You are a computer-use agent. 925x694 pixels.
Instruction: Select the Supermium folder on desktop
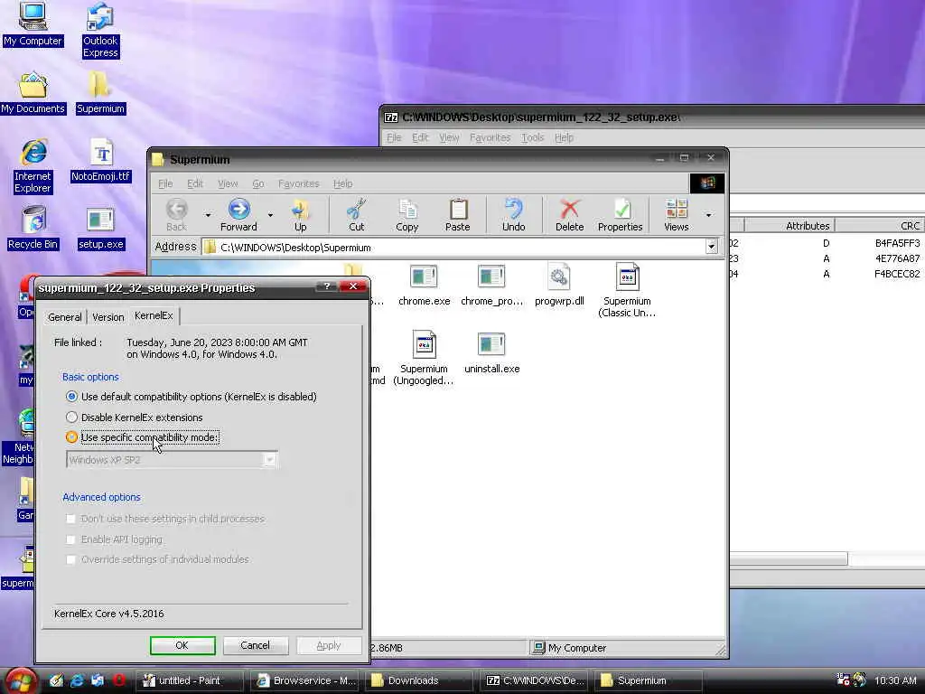100,93
